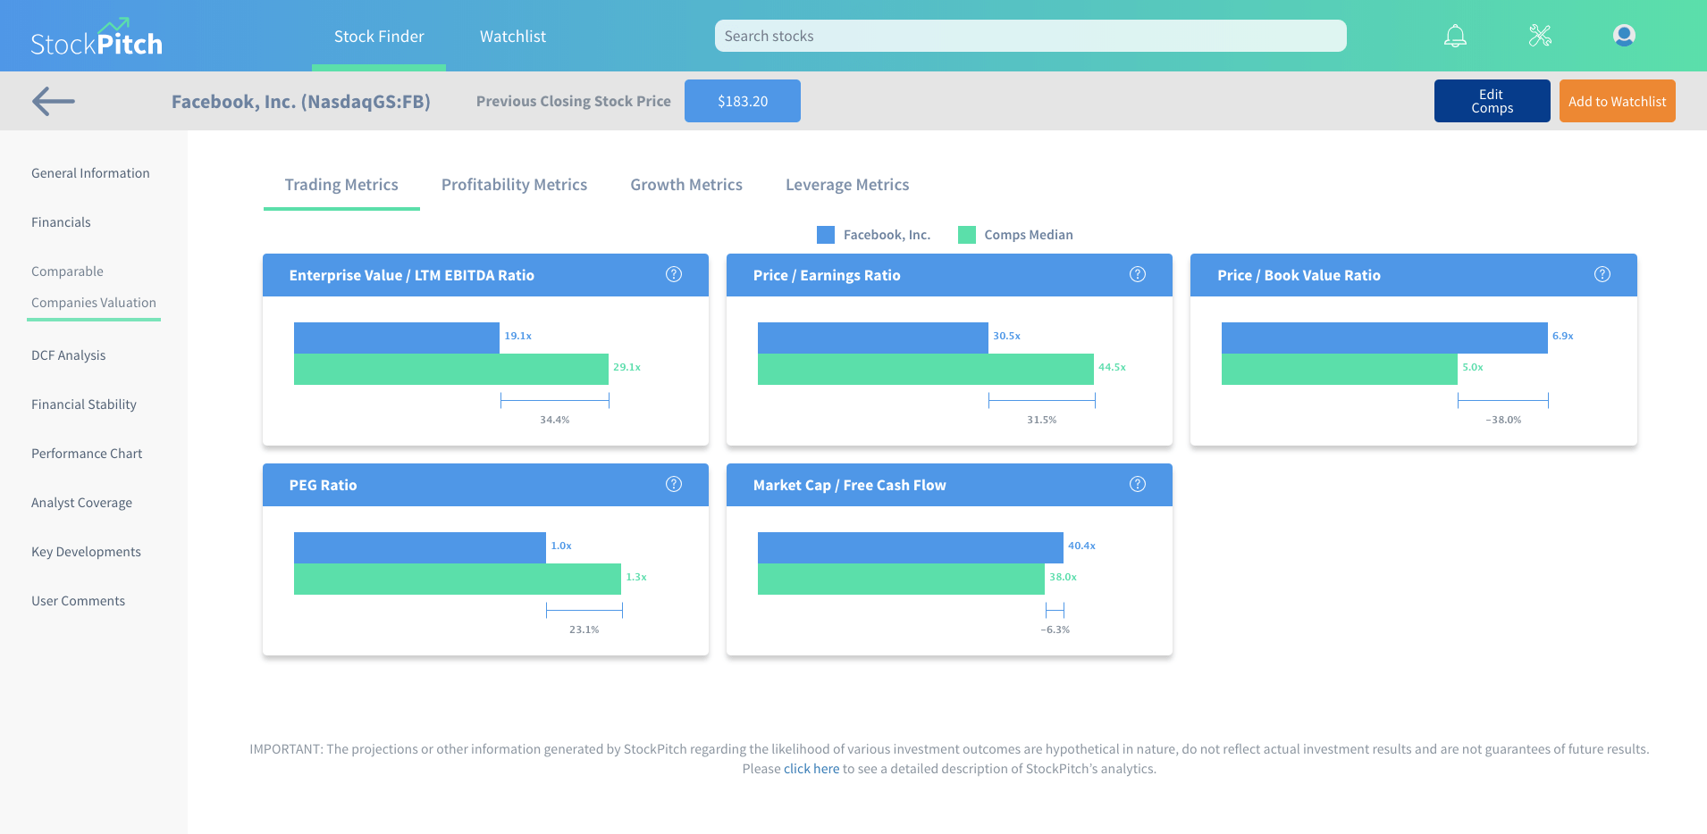Switch to Profitability Metrics tab
The image size is (1707, 834).
(x=514, y=185)
